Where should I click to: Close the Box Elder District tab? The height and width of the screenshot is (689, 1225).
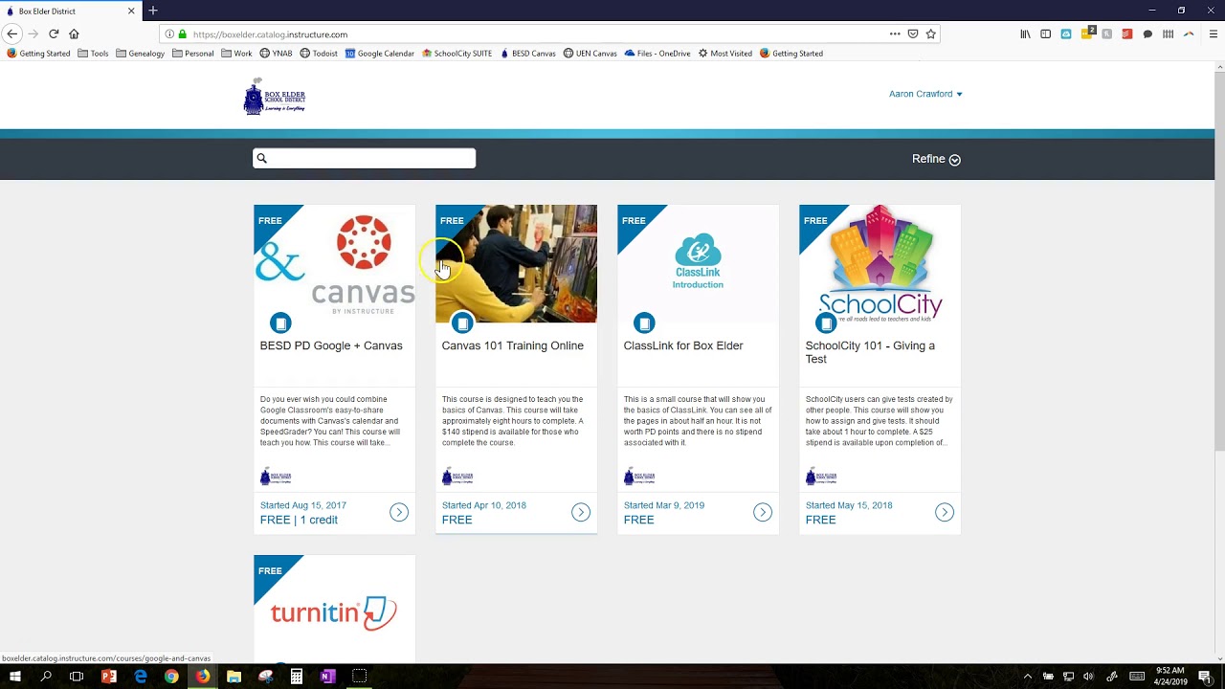click(131, 11)
